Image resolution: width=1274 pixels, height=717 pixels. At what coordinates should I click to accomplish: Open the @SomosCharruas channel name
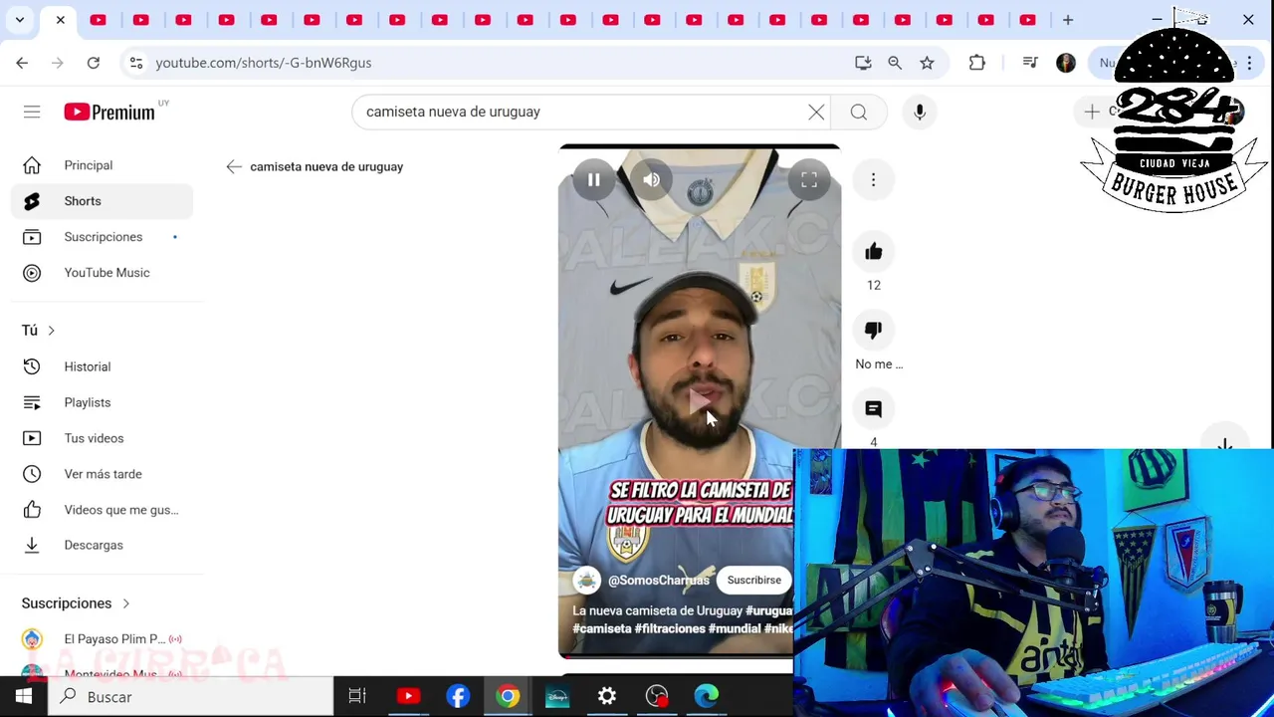[x=658, y=580]
